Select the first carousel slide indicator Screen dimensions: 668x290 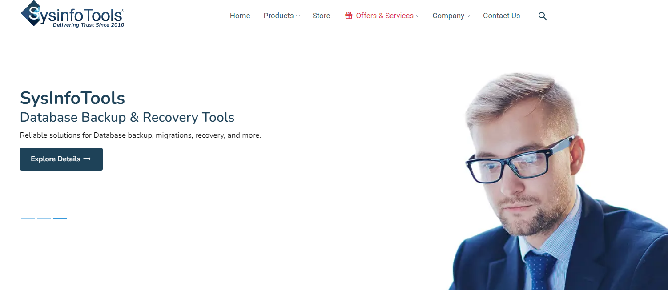(28, 218)
